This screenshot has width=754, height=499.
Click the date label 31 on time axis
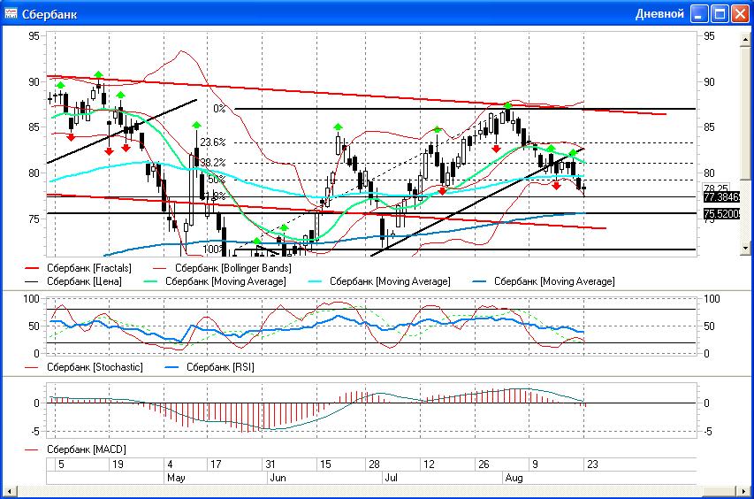coord(270,464)
